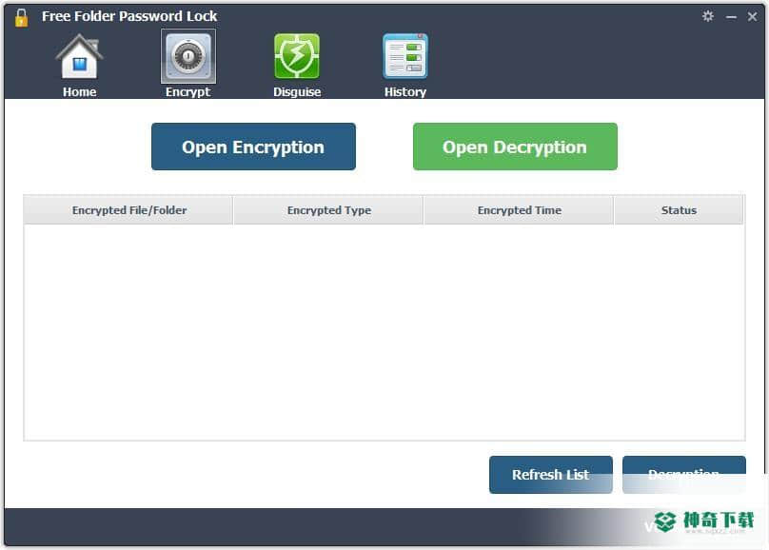Screen dimensions: 769x550
Task: Click the Refresh List button
Action: (x=551, y=475)
